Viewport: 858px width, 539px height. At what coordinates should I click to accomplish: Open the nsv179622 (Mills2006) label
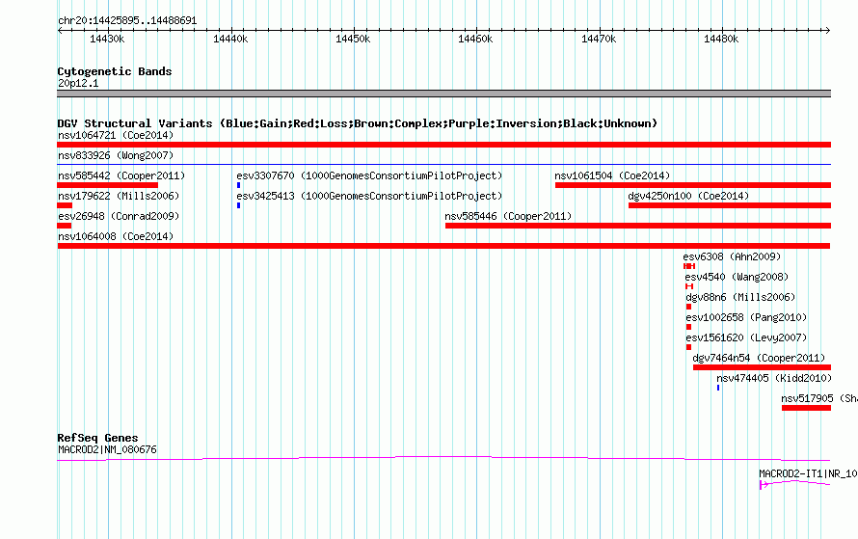[x=119, y=196]
